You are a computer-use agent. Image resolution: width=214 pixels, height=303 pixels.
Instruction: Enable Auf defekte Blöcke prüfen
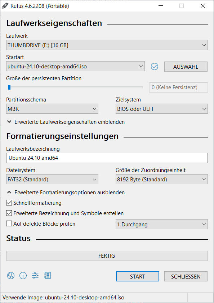pyautogui.click(x=9, y=223)
